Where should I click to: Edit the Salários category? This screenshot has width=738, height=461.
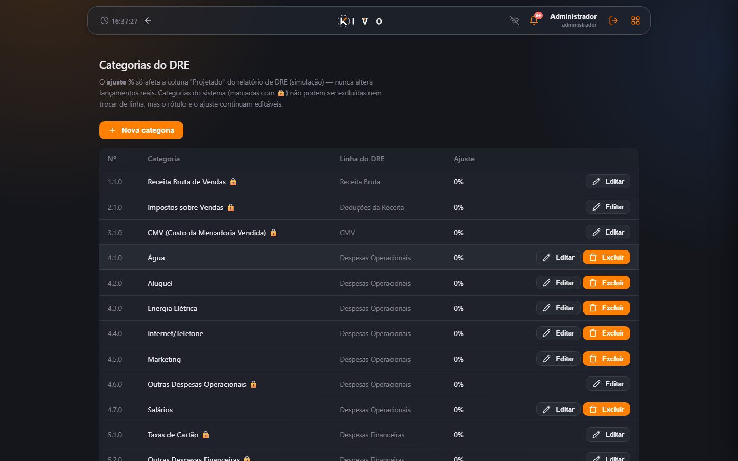point(558,409)
